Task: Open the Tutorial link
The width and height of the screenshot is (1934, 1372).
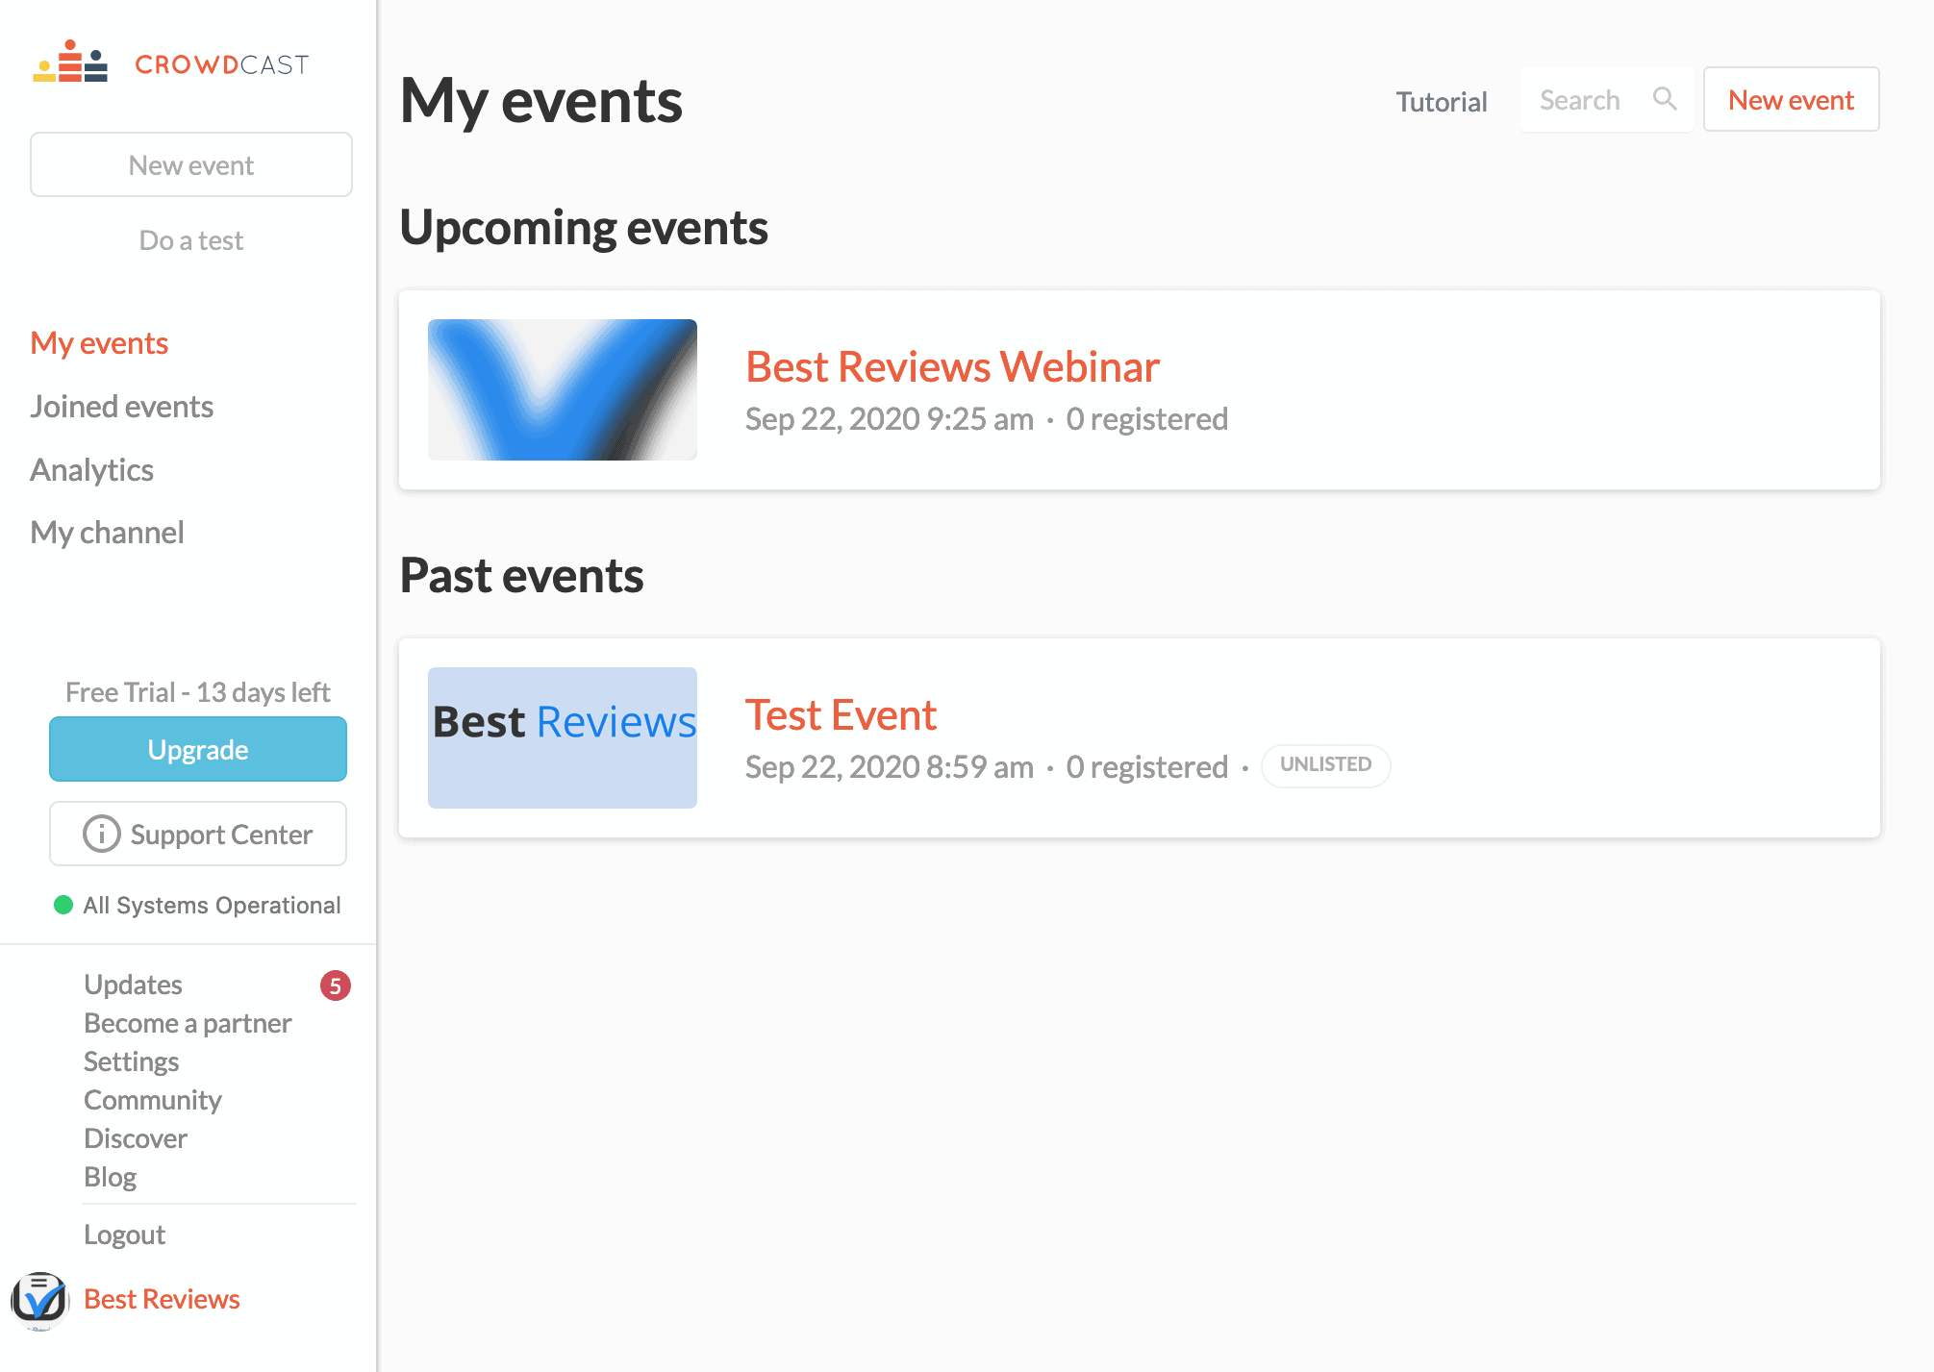Action: point(1441,101)
